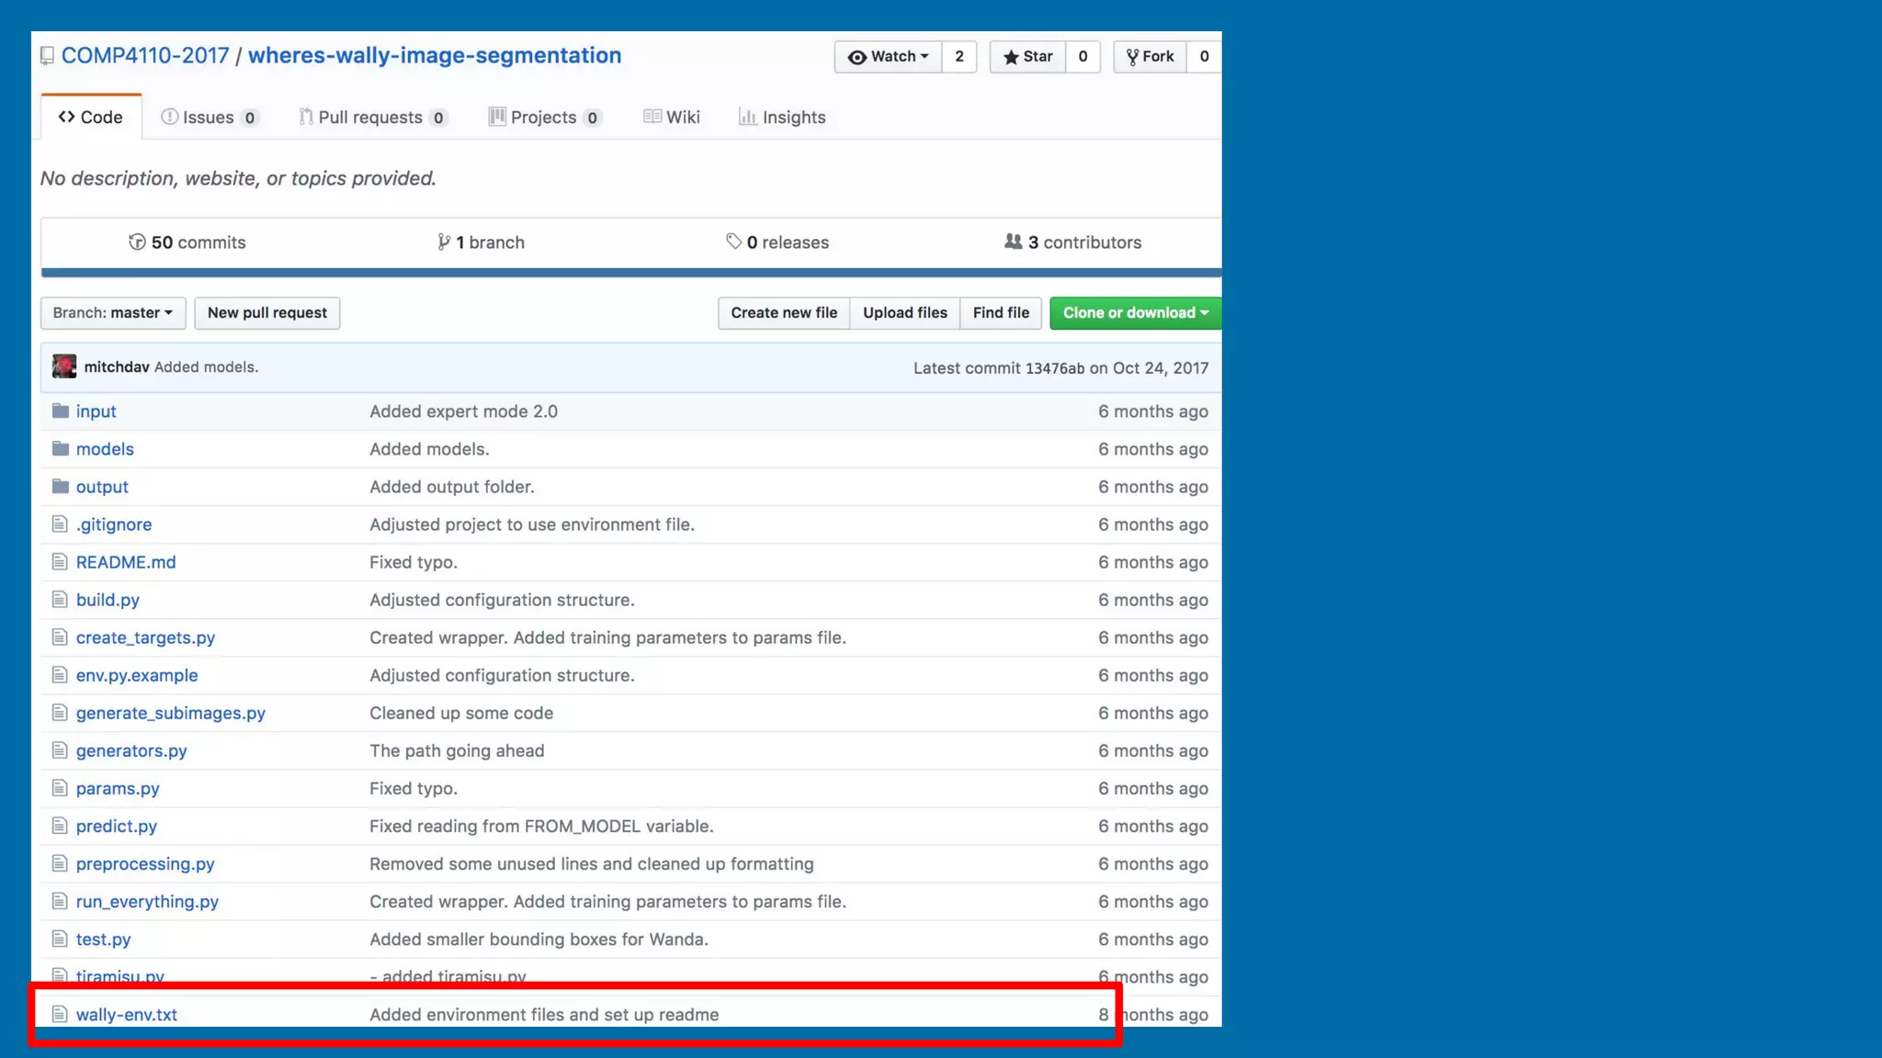1882x1058 pixels.
Task: View the forks count next to Fork
Action: coord(1204,57)
